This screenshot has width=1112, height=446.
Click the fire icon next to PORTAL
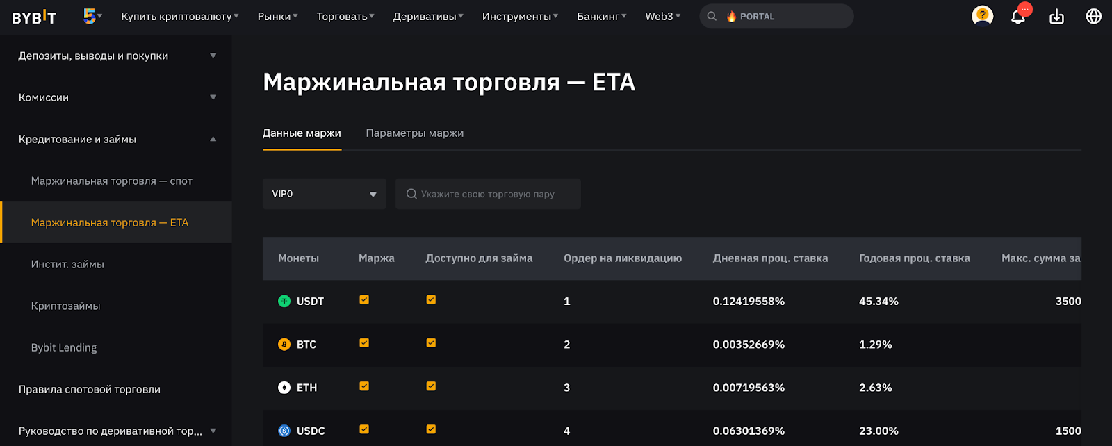[731, 16]
